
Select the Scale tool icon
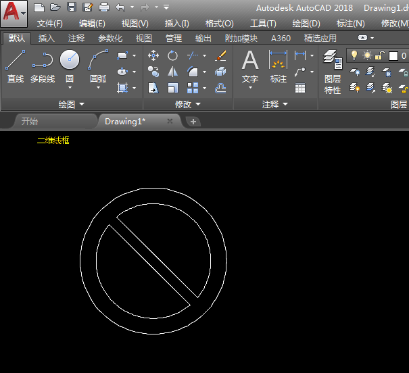[x=172, y=88]
